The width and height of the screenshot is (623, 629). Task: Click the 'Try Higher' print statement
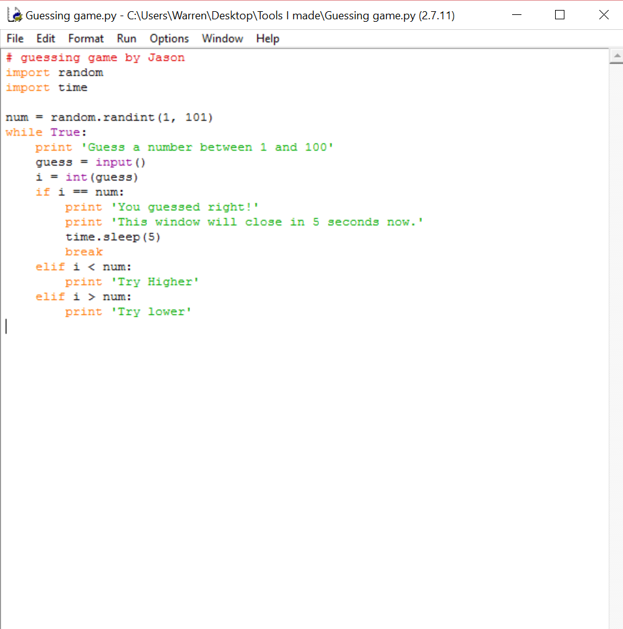(x=131, y=281)
